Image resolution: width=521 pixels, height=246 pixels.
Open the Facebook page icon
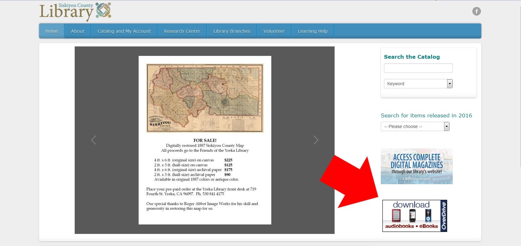click(x=476, y=12)
